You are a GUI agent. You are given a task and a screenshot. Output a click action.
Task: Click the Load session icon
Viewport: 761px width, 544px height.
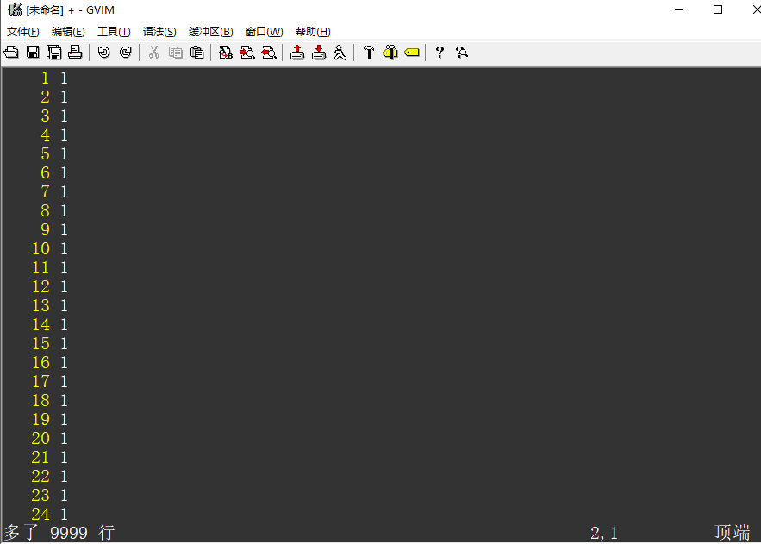click(x=297, y=53)
